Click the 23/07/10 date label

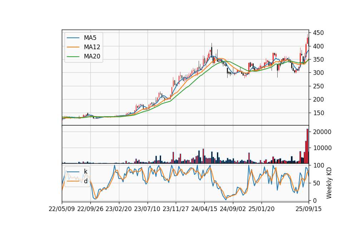(x=147, y=209)
